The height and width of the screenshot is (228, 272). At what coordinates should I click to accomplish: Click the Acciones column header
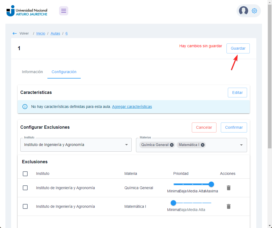(228, 173)
